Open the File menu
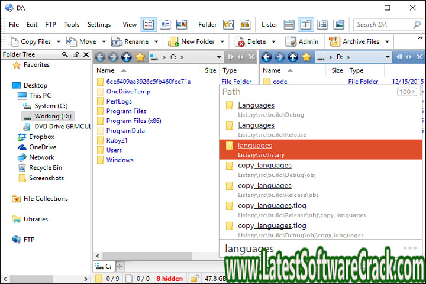This screenshot has height=284, width=426. (14, 24)
